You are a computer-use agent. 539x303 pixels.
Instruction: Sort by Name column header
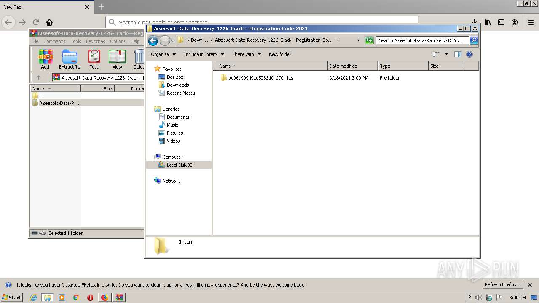[x=270, y=66]
